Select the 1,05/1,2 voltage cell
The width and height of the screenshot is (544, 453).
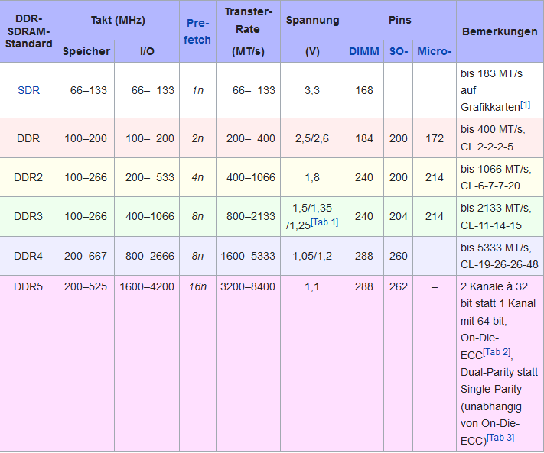click(x=312, y=256)
